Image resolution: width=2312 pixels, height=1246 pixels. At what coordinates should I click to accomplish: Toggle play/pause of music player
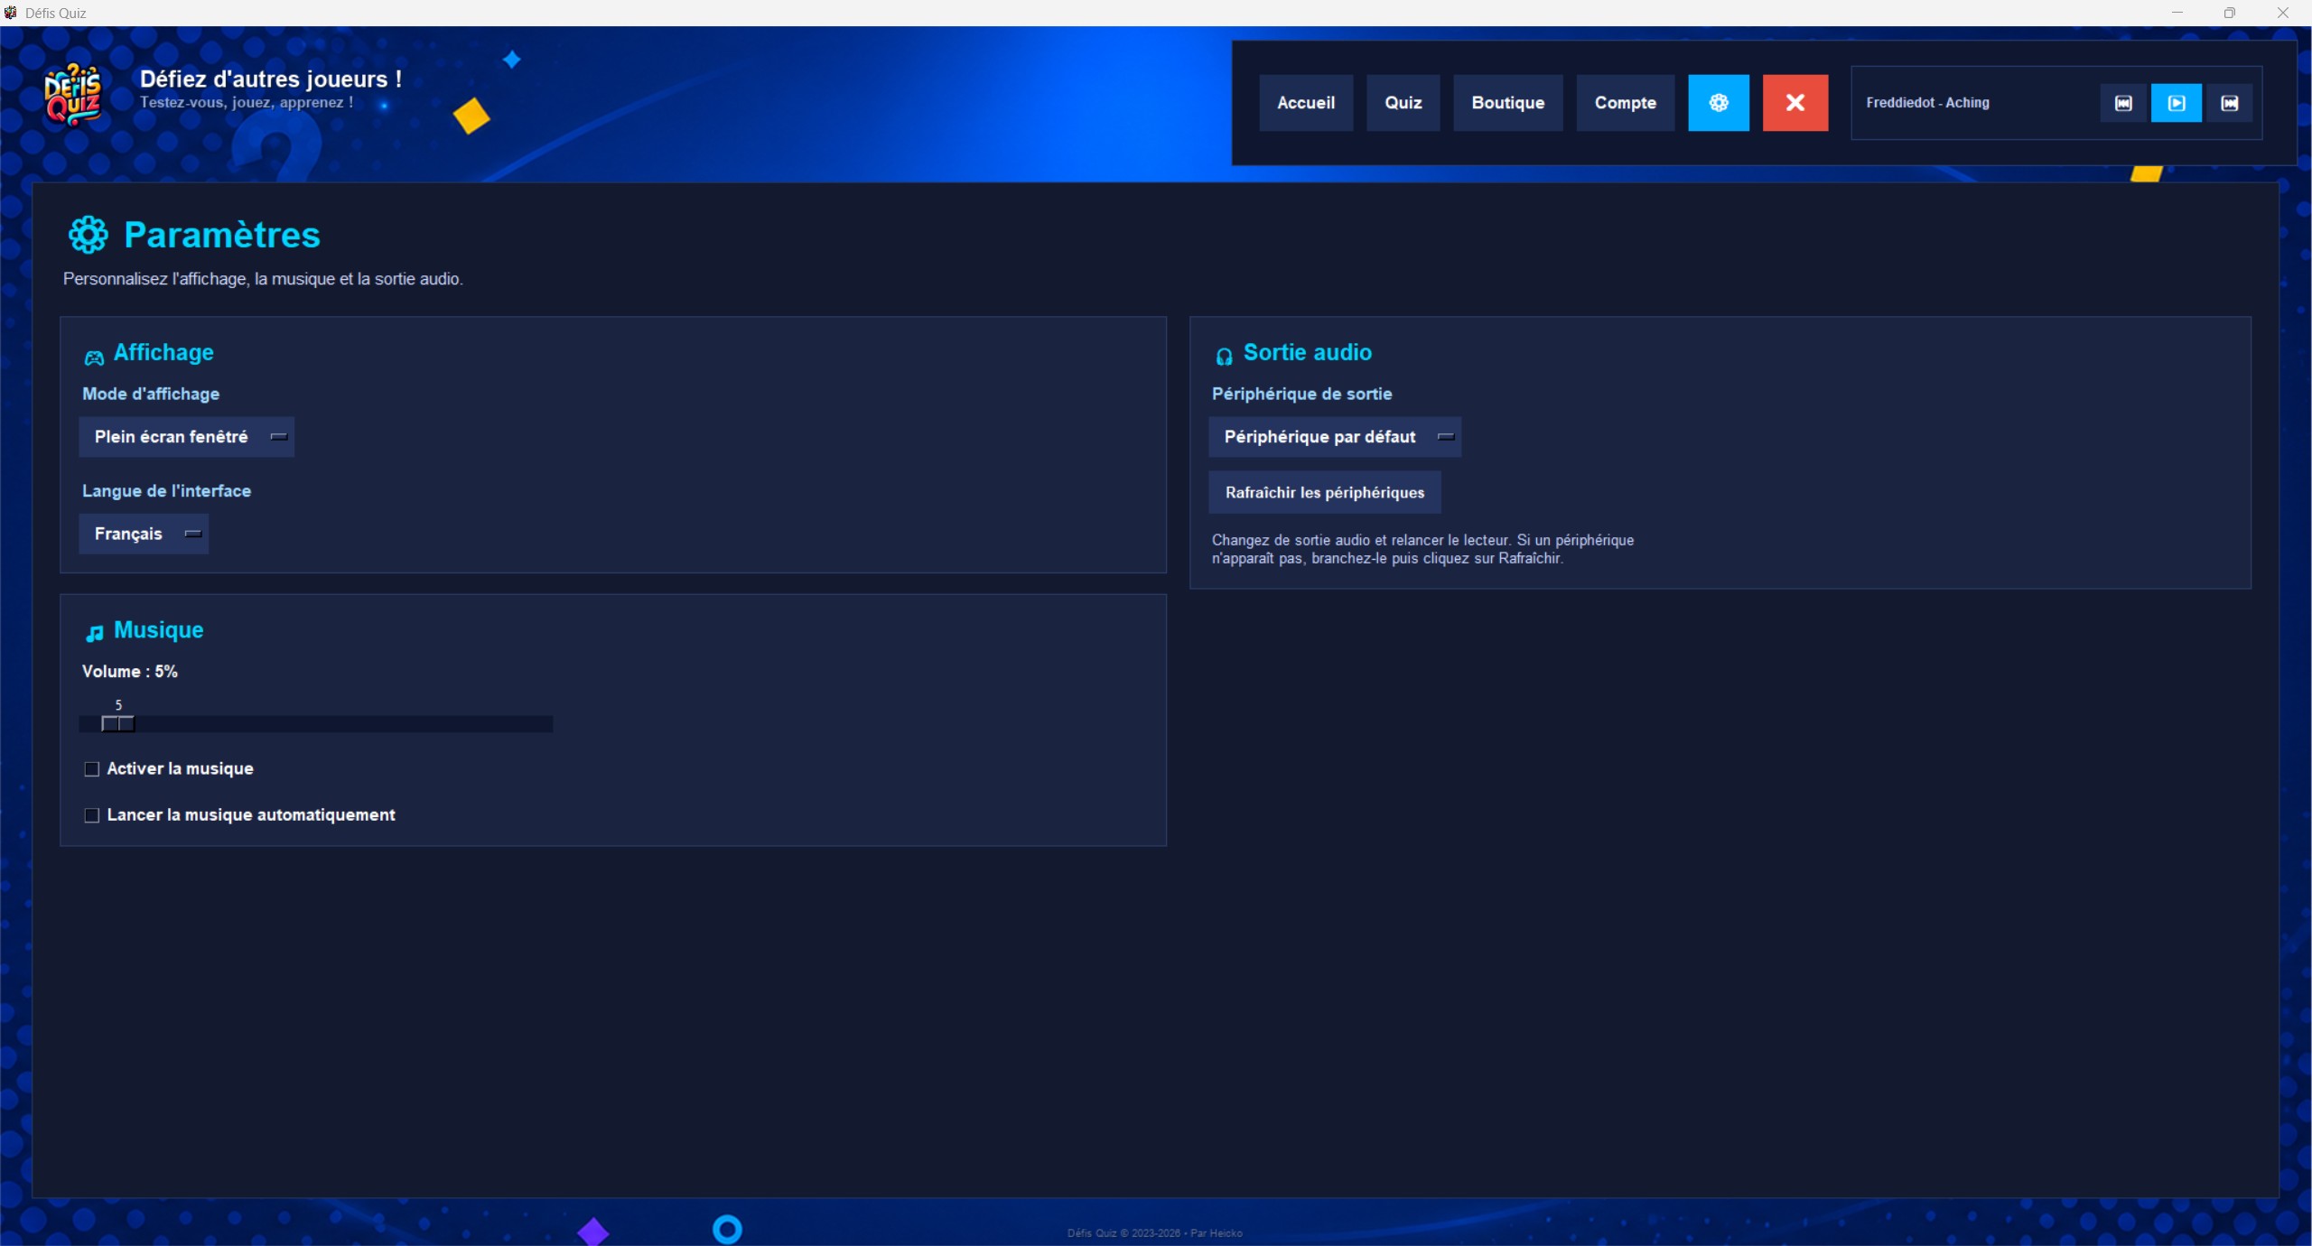pyautogui.click(x=2176, y=103)
